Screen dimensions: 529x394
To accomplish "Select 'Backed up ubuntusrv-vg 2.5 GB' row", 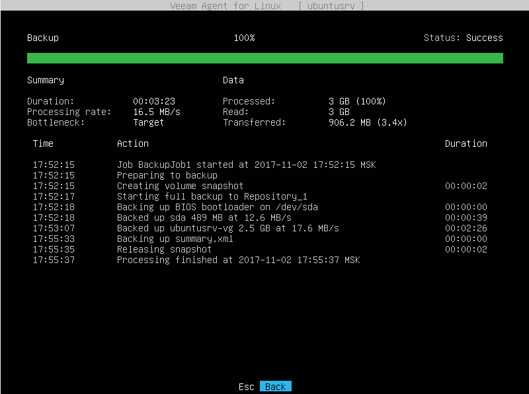I will 260,228.
